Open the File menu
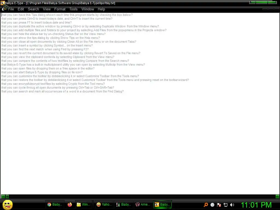Image resolution: width=280 pixels, height=210 pixels. click(x=11, y=9)
